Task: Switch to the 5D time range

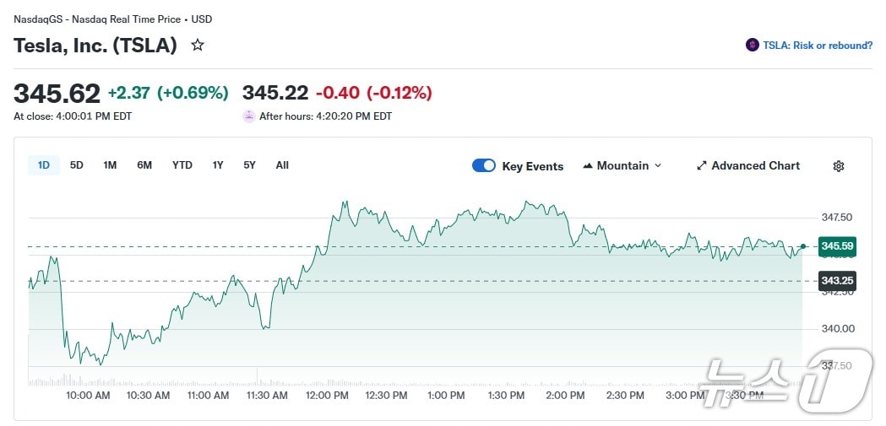Action: (77, 165)
